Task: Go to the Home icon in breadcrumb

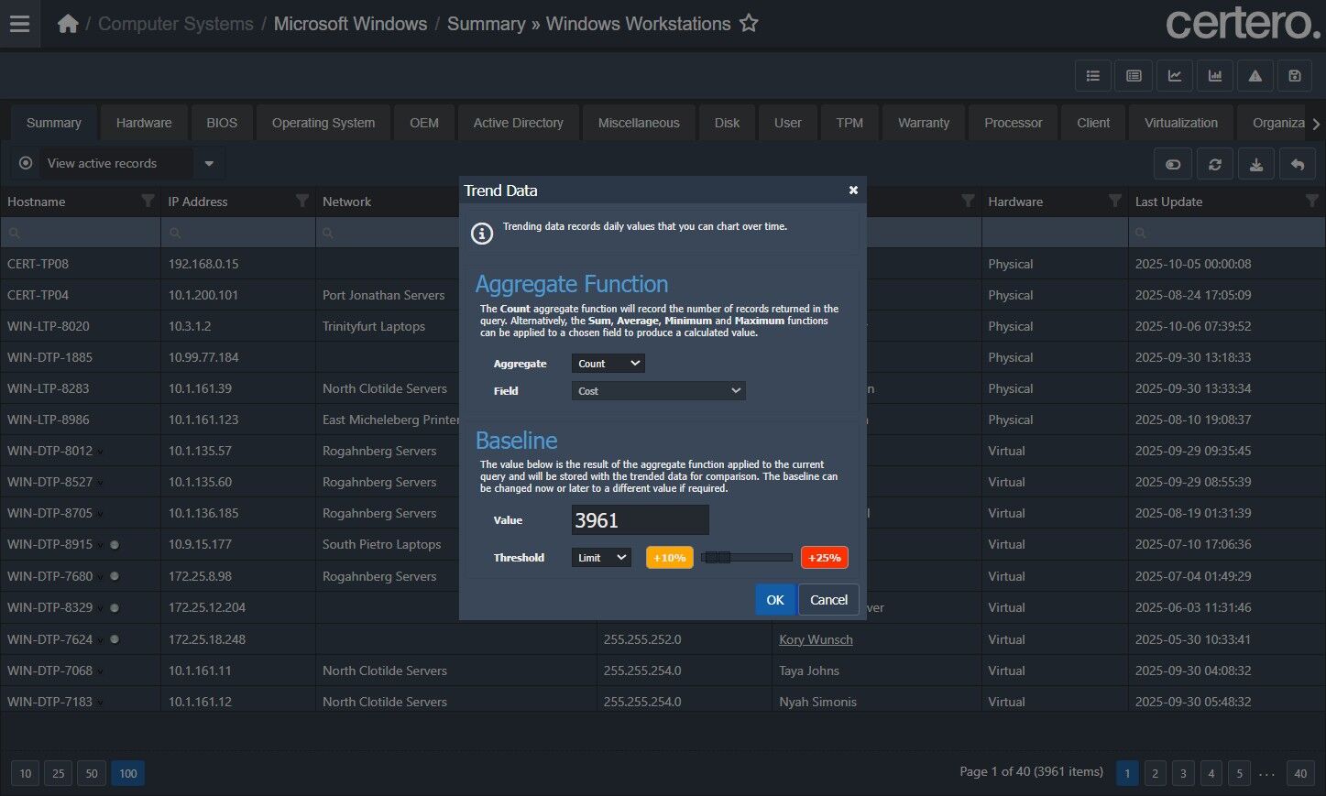Action: click(68, 24)
